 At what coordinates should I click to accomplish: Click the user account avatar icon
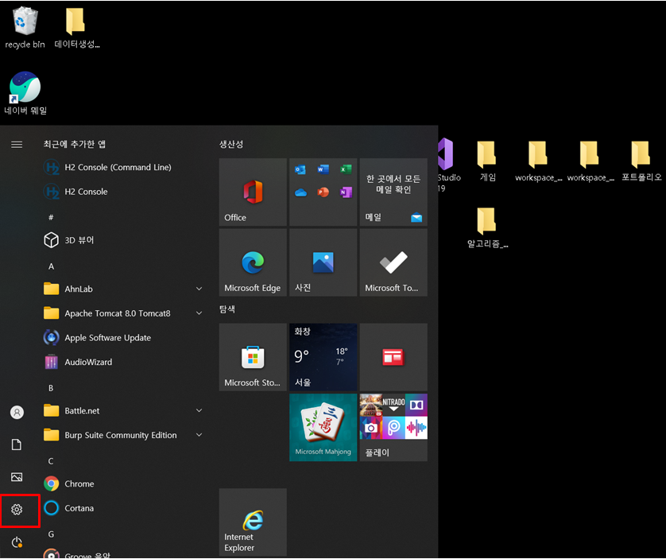coord(17,413)
